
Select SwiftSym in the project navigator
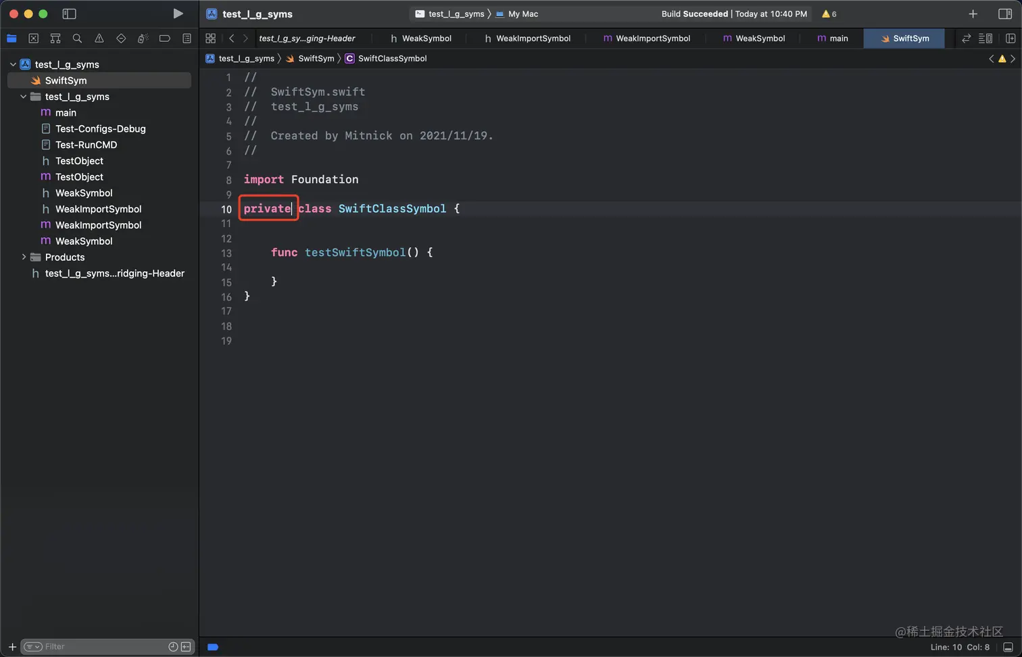(x=99, y=80)
